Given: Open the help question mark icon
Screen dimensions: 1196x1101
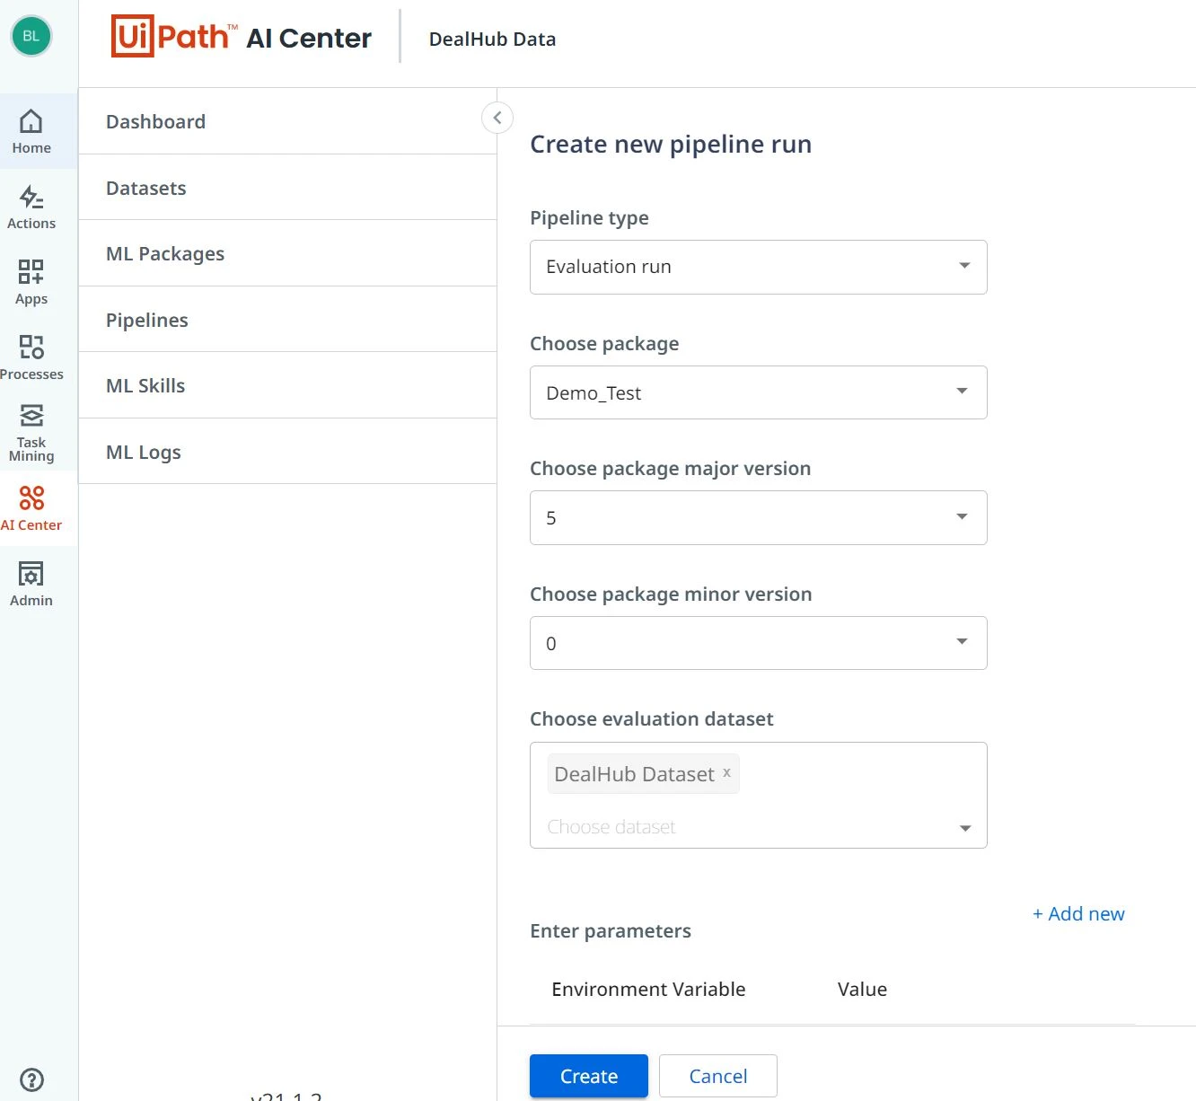Looking at the screenshot, I should 31,1079.
